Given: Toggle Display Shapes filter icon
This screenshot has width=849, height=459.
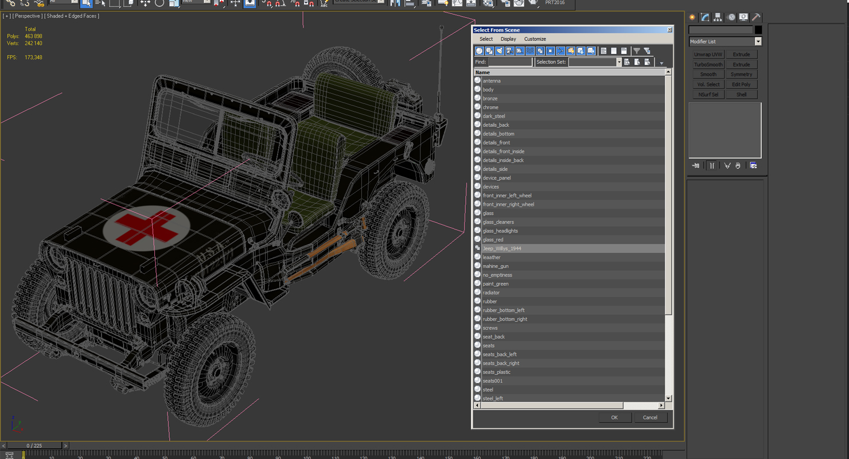Looking at the screenshot, I should [489, 51].
